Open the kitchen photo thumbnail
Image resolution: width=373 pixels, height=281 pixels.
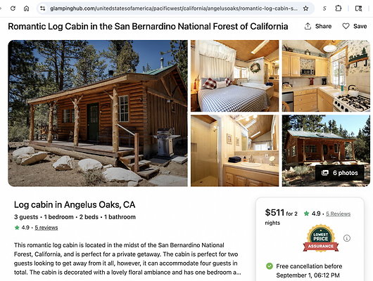326,76
